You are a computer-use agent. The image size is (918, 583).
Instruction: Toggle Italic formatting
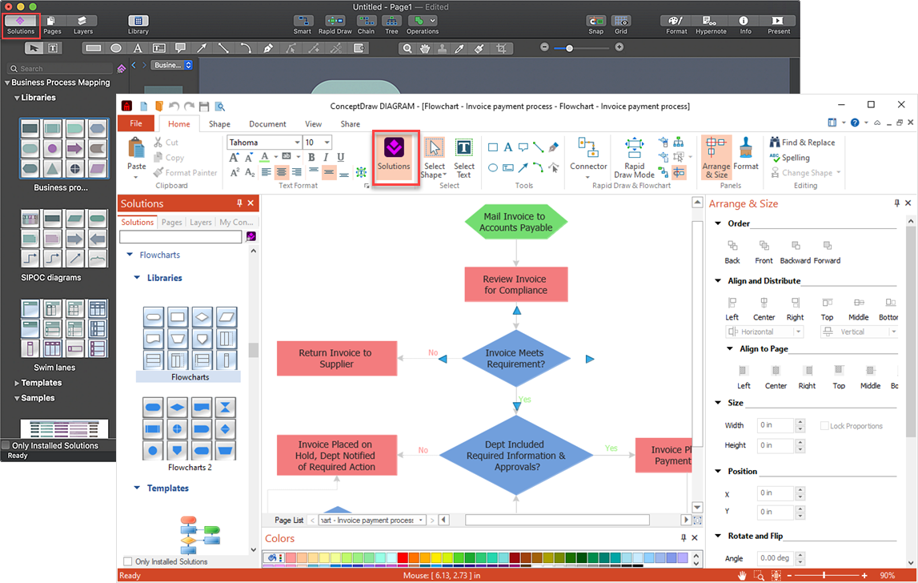[x=326, y=157]
